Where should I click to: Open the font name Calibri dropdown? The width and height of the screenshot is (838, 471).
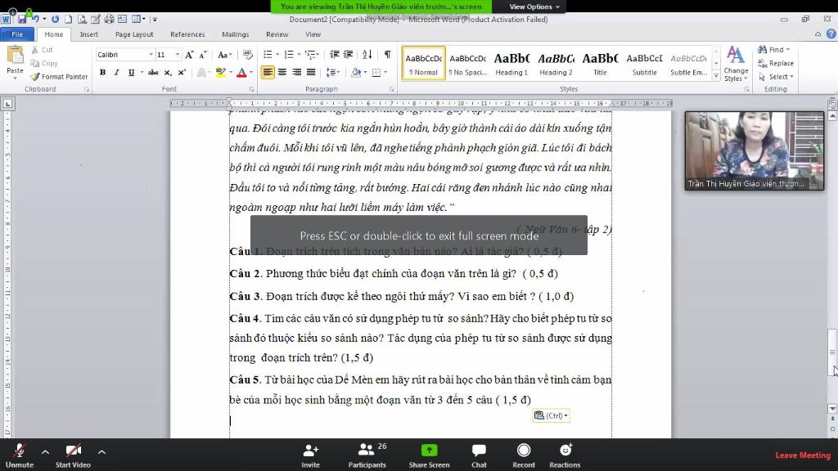pyautogui.click(x=151, y=55)
